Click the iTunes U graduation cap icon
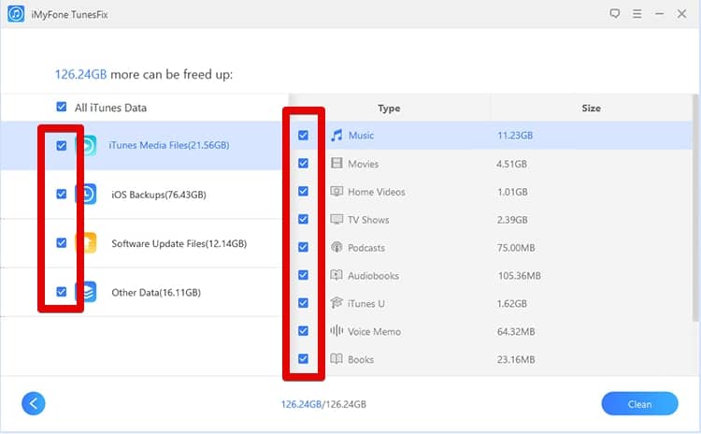This screenshot has height=434, width=701. tap(336, 303)
